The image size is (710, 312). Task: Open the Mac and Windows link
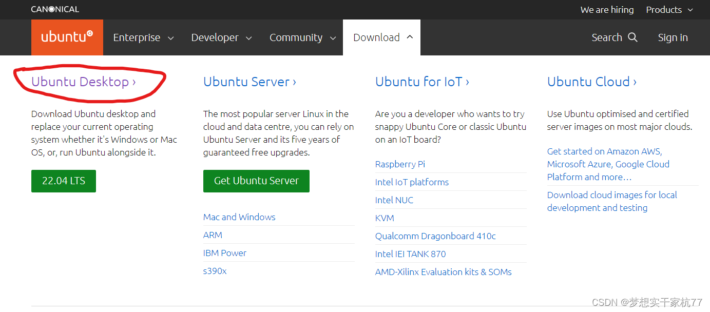[x=239, y=217]
